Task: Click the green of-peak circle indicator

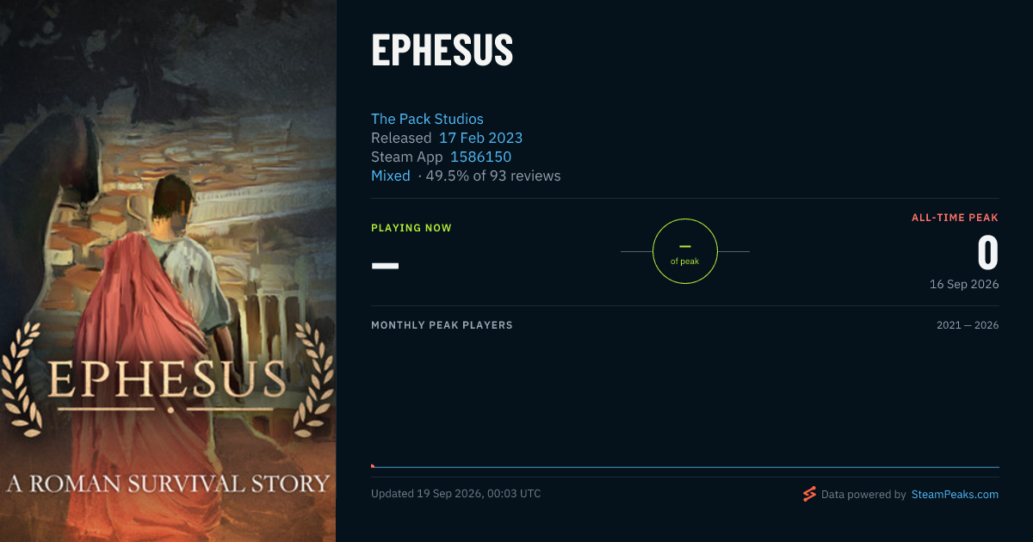Action: [685, 251]
